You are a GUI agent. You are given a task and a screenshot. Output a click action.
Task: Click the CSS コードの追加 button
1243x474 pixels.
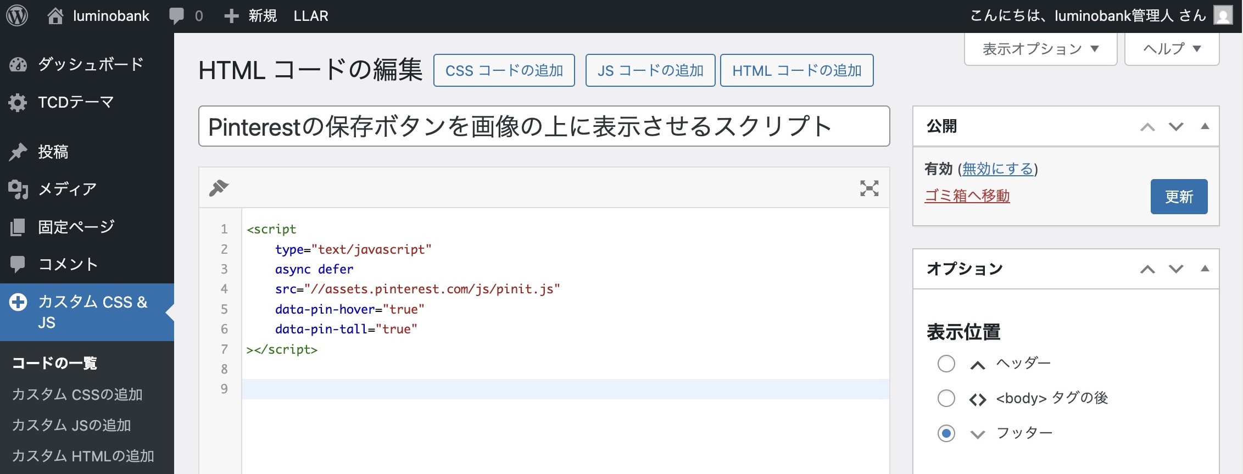point(504,70)
